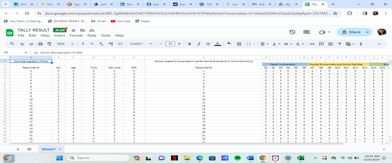Open Excel from the taskbar
Image resolution: width=392 pixels, height=163 pixels.
tap(300, 158)
